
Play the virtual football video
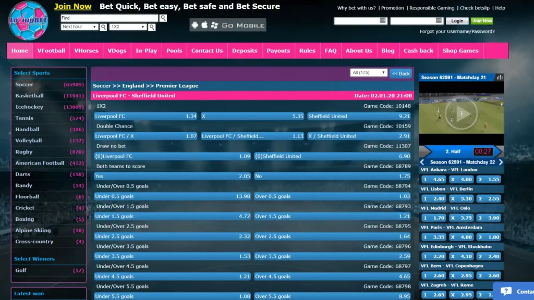click(462, 114)
